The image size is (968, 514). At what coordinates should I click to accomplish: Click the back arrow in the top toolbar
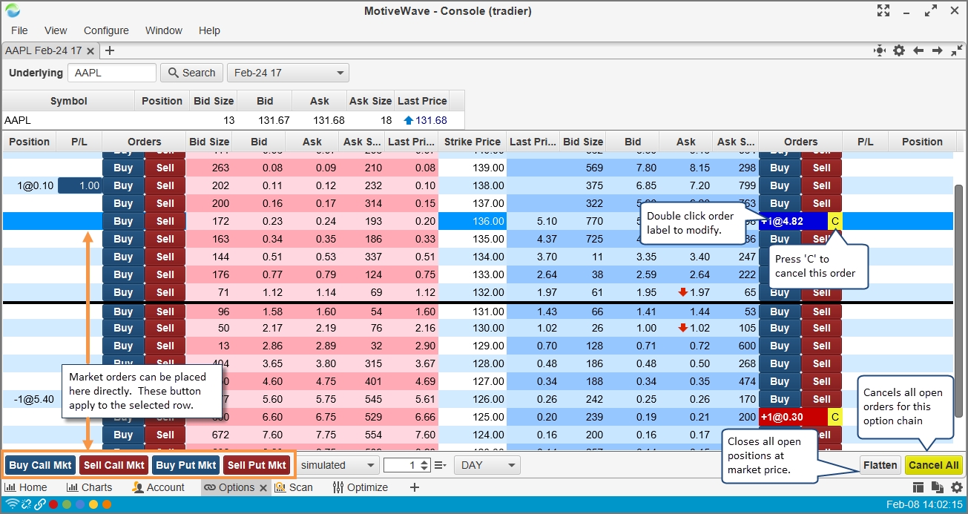coord(918,50)
